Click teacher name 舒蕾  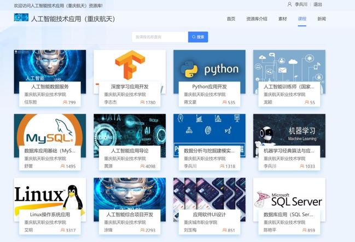(x=28, y=166)
